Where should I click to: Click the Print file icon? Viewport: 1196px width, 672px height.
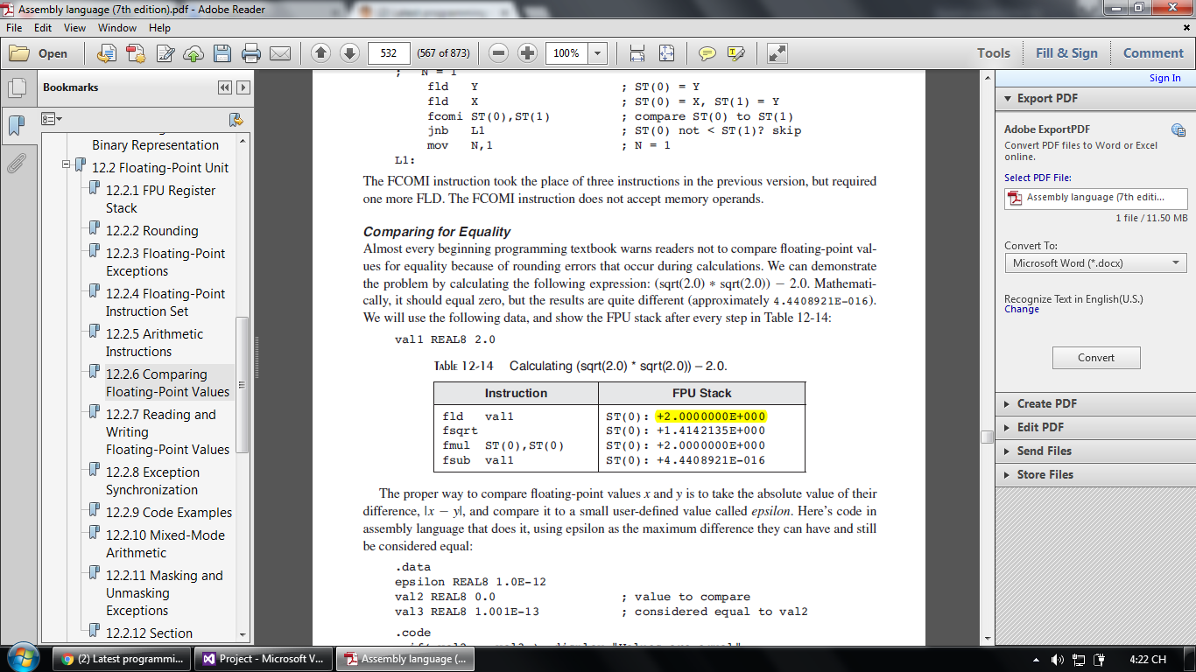pos(251,53)
